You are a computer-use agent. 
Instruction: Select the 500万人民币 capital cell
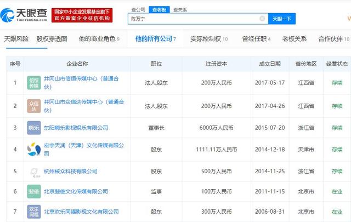pos(217,172)
